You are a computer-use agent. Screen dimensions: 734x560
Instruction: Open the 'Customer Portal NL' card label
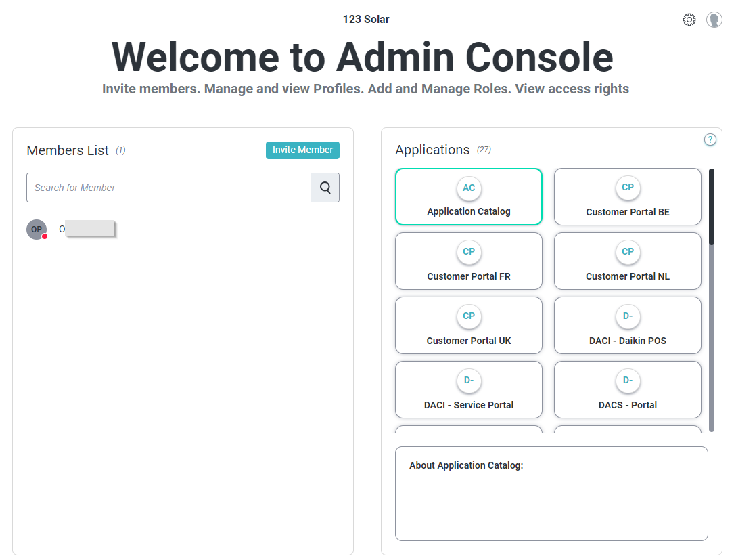(x=627, y=276)
